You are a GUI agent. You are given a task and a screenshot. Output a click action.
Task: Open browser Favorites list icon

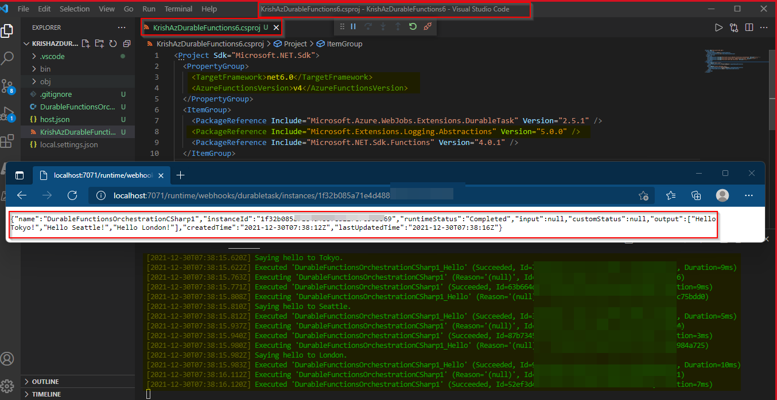click(x=671, y=195)
